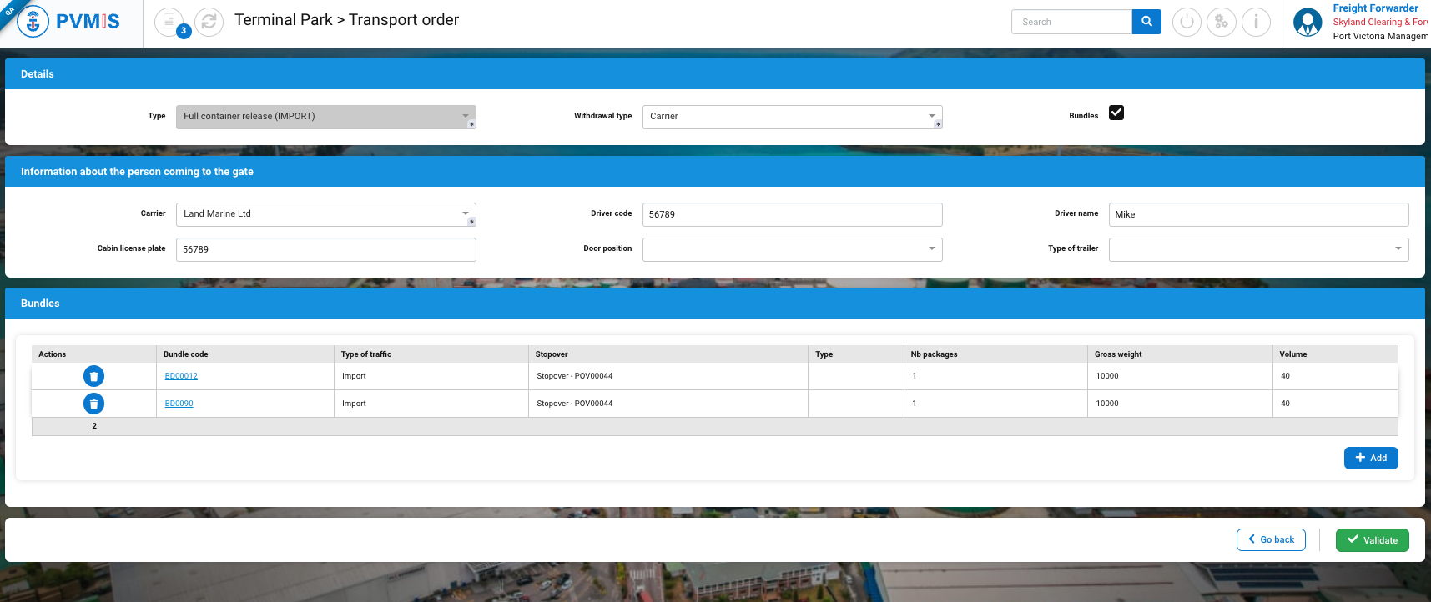Open the Withdrawal type dropdown
The height and width of the screenshot is (602, 1431).
pos(792,117)
